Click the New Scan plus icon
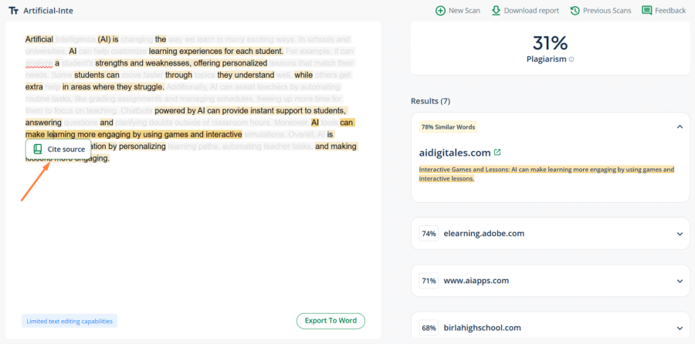695x344 pixels. pyautogui.click(x=440, y=11)
